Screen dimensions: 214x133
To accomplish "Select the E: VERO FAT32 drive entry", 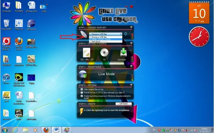I will pos(106,39).
